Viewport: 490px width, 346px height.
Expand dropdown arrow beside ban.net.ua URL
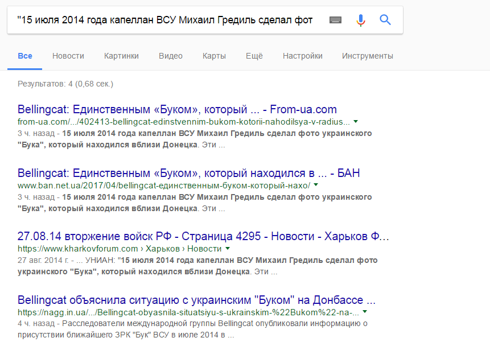pyautogui.click(x=316, y=185)
